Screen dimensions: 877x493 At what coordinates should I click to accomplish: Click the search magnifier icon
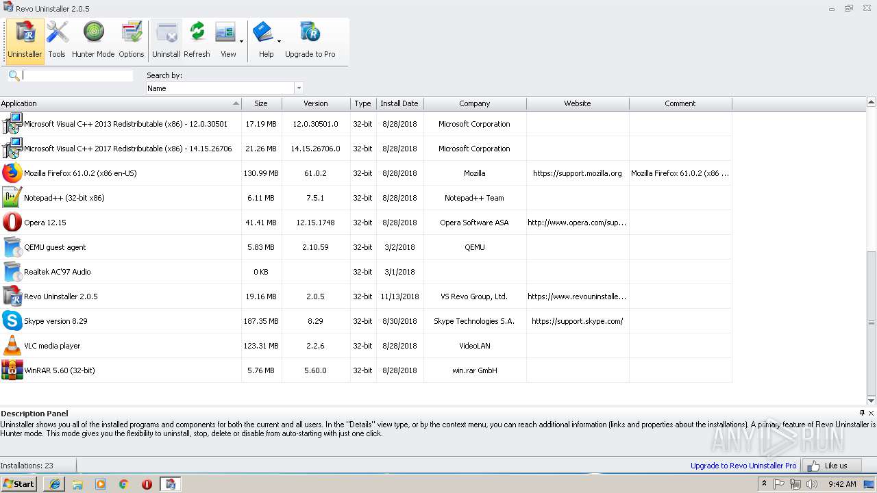point(14,75)
